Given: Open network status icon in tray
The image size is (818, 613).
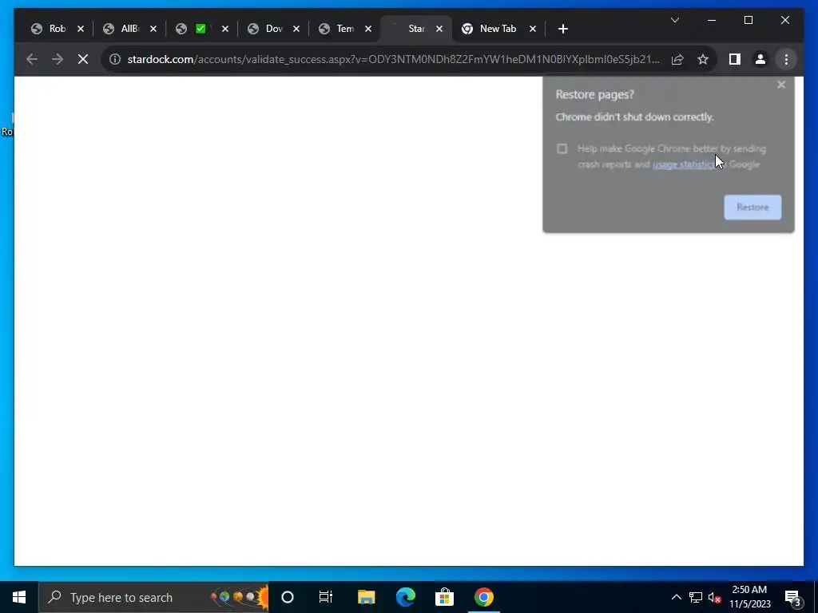Looking at the screenshot, I should tap(696, 597).
